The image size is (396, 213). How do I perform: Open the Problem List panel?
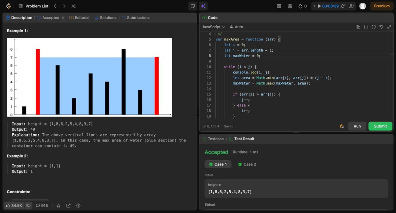pyautogui.click(x=33, y=6)
